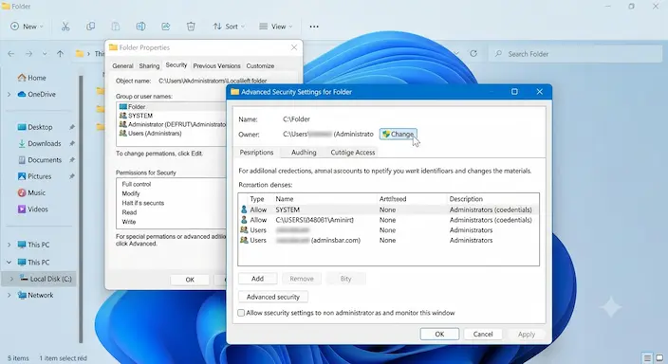Screen dimensions: 668x364
Task: Click the Refresh icon beside address bar
Action: (473, 54)
